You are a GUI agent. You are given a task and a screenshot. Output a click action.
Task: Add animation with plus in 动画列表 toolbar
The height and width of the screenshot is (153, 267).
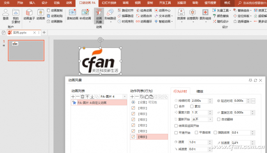73,97
